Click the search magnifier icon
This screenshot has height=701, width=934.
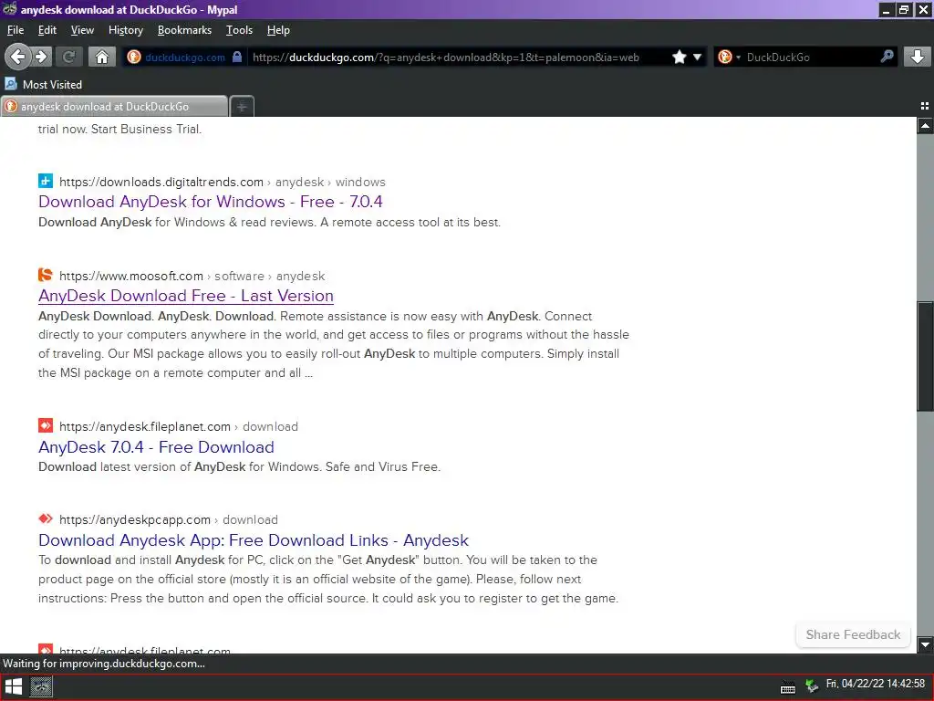pos(887,57)
